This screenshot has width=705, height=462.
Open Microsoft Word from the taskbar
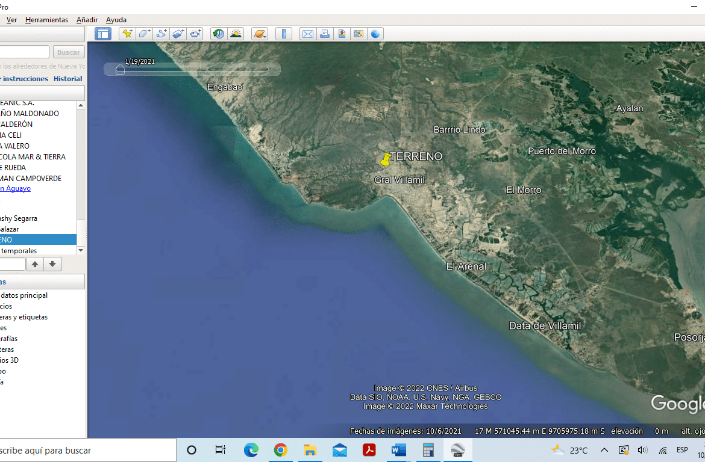click(x=398, y=450)
